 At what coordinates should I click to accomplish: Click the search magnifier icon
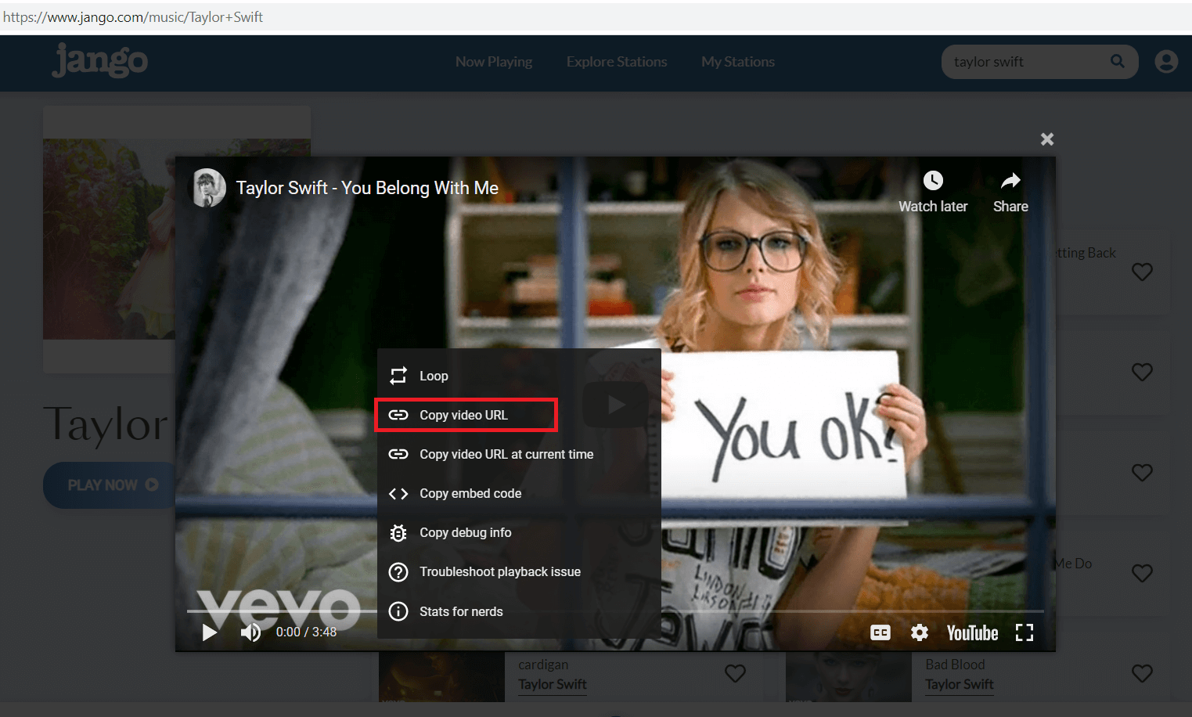coord(1118,61)
